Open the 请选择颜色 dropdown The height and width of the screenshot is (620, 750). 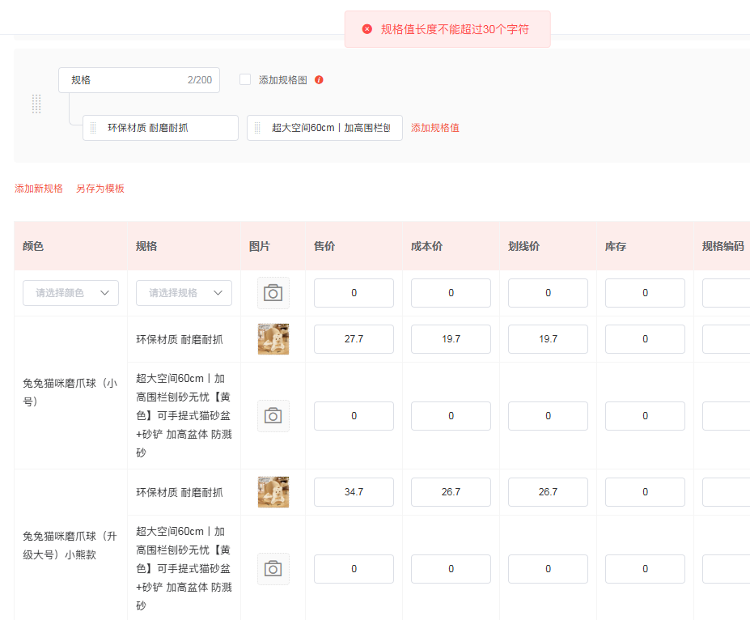[x=71, y=293]
